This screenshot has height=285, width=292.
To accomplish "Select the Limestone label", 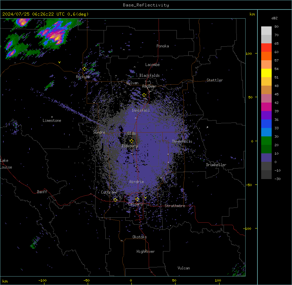I will pos(52,120).
